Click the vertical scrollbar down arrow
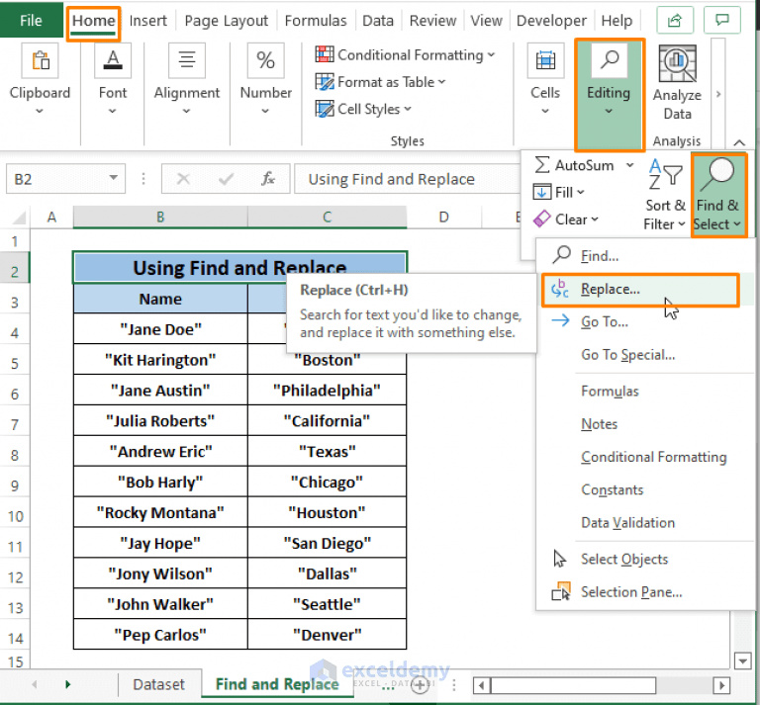The height and width of the screenshot is (705, 760). click(x=742, y=661)
